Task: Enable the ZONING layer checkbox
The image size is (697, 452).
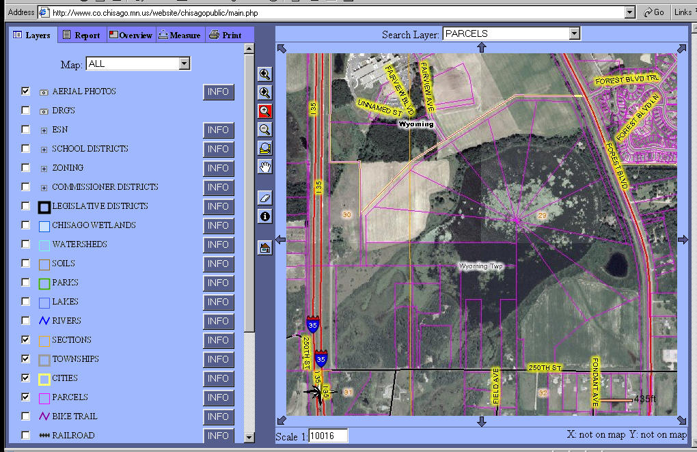Action: click(25, 167)
